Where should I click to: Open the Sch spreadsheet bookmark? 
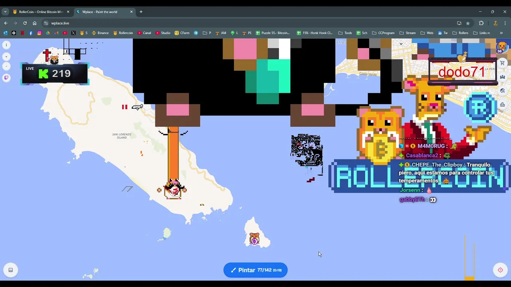(362, 33)
